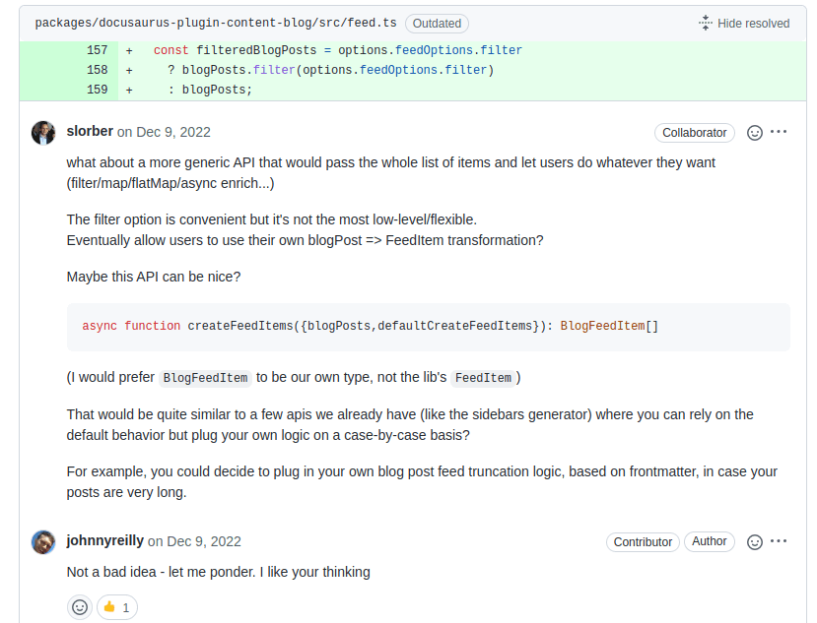Screen dimensions: 817x623
Task: Open johnnyreilly username link
Action: click(x=104, y=540)
